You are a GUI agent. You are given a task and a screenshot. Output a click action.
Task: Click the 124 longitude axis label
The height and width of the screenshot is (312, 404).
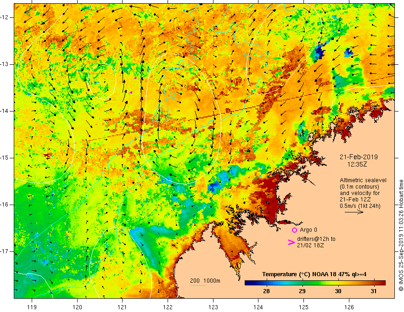[x=258, y=307]
